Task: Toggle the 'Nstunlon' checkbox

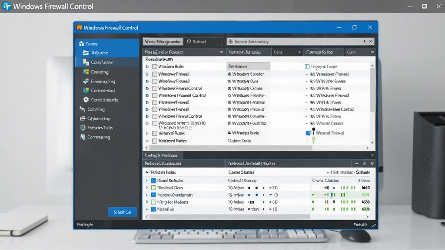Action: click(x=153, y=209)
